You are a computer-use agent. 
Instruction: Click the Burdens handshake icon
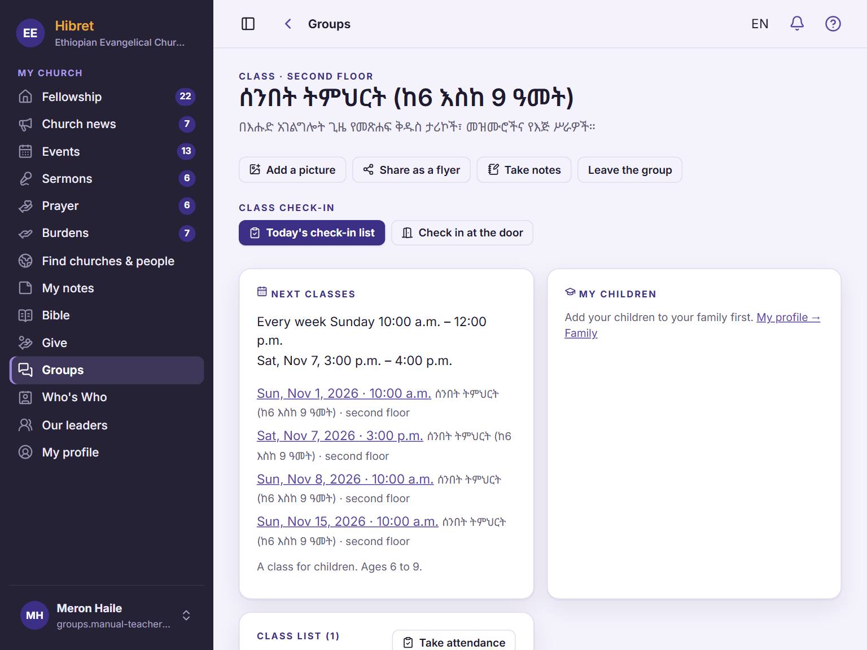coord(25,233)
